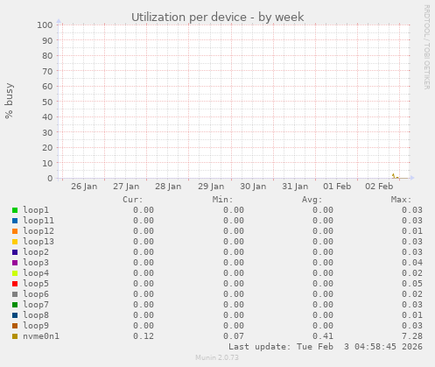Click the loop12 orange legend swatch
This screenshot has width=435, height=367.
[15, 231]
